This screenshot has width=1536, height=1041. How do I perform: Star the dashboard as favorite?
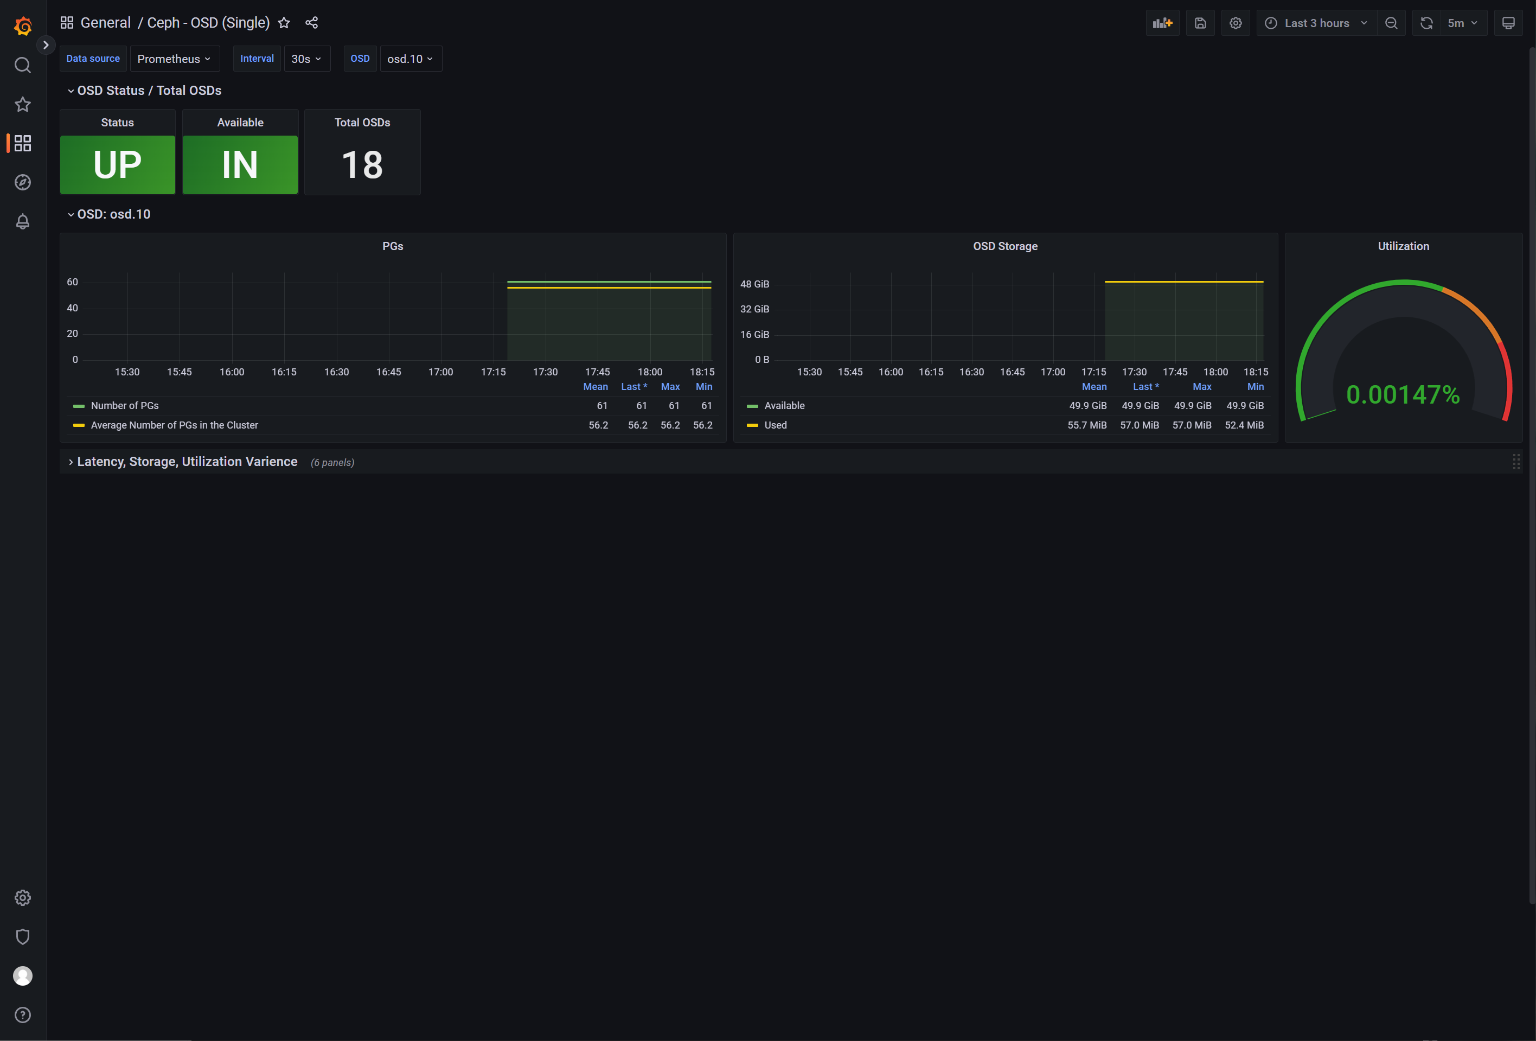[x=284, y=23]
